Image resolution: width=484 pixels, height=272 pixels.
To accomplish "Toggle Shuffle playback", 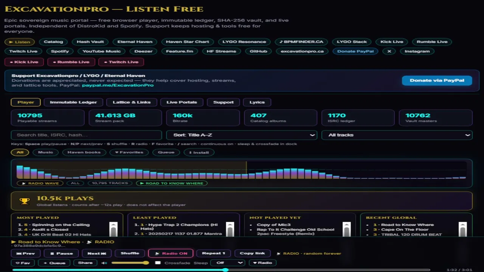I will click(130, 253).
